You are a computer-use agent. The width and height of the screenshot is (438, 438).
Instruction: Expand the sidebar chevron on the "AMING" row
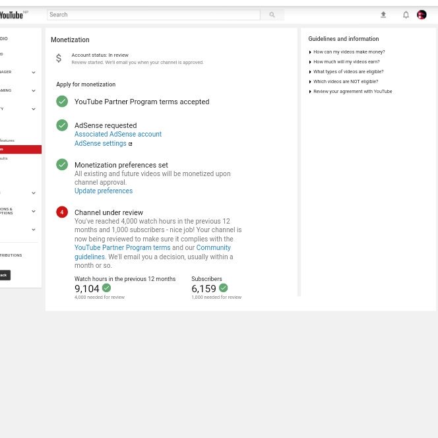click(34, 90)
